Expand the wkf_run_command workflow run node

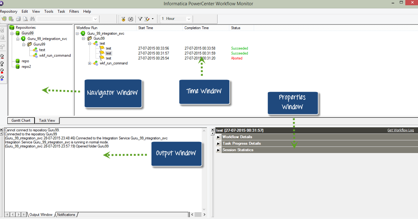coord(90,63)
